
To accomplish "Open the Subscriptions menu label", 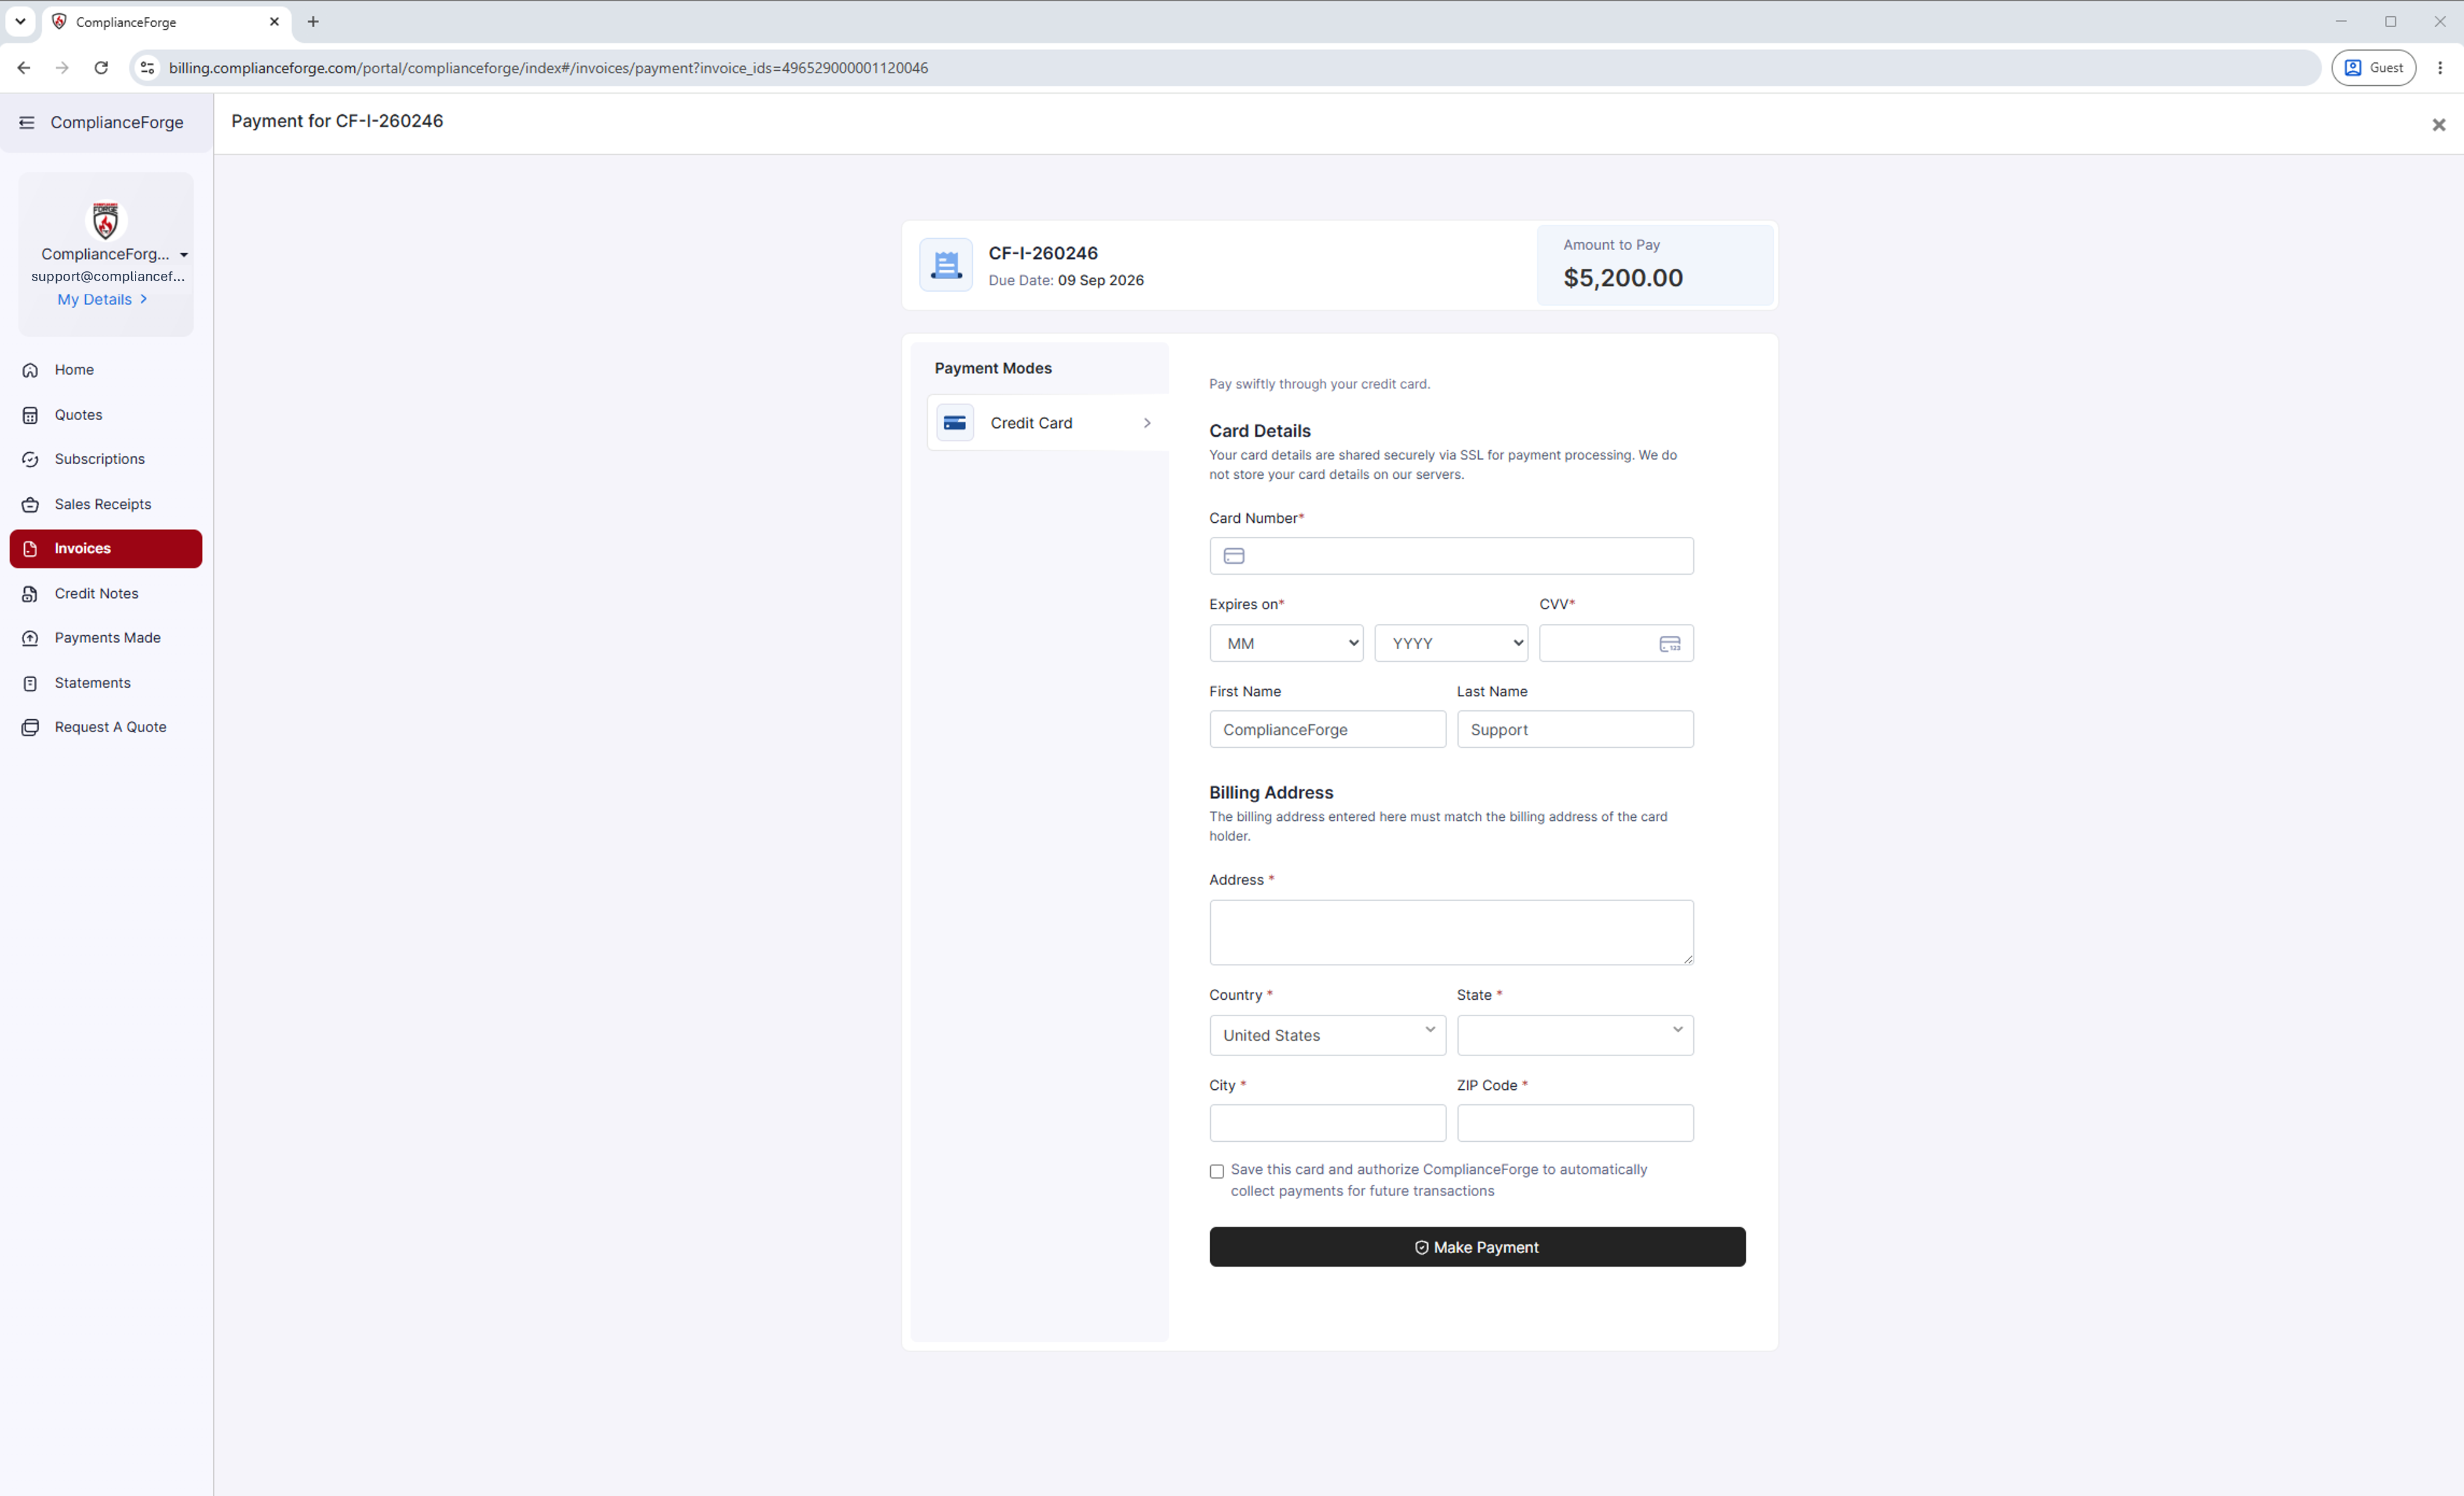I will click(100, 459).
